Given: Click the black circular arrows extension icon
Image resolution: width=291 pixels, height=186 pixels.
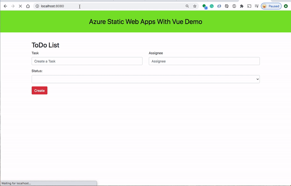Looking at the screenshot, I should 227,6.
